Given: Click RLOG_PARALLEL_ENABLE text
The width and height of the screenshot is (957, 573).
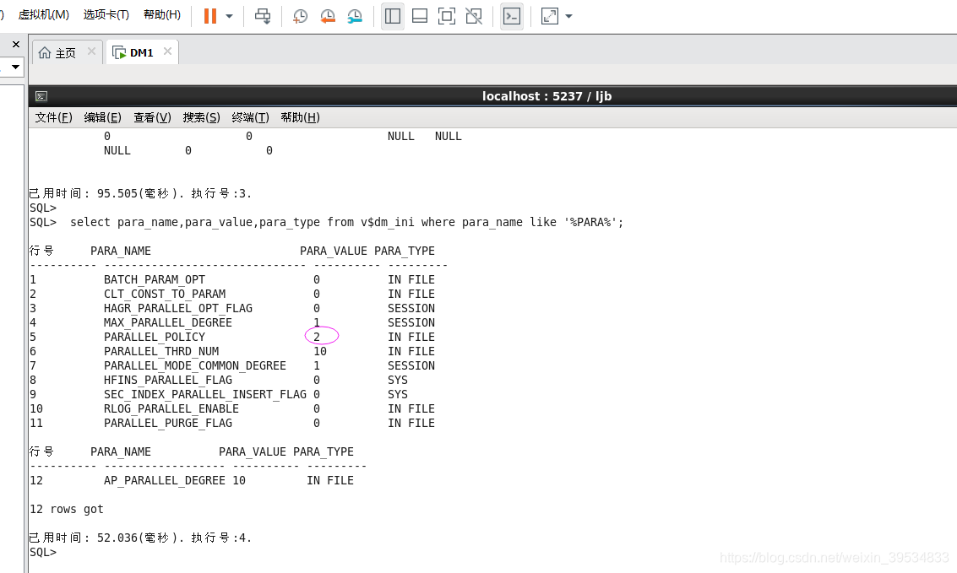Looking at the screenshot, I should tap(171, 408).
